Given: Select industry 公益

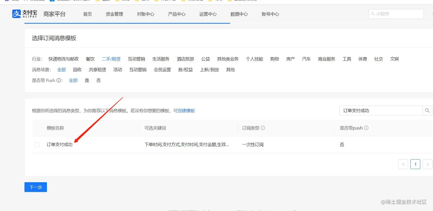Looking at the screenshot, I should [206, 59].
